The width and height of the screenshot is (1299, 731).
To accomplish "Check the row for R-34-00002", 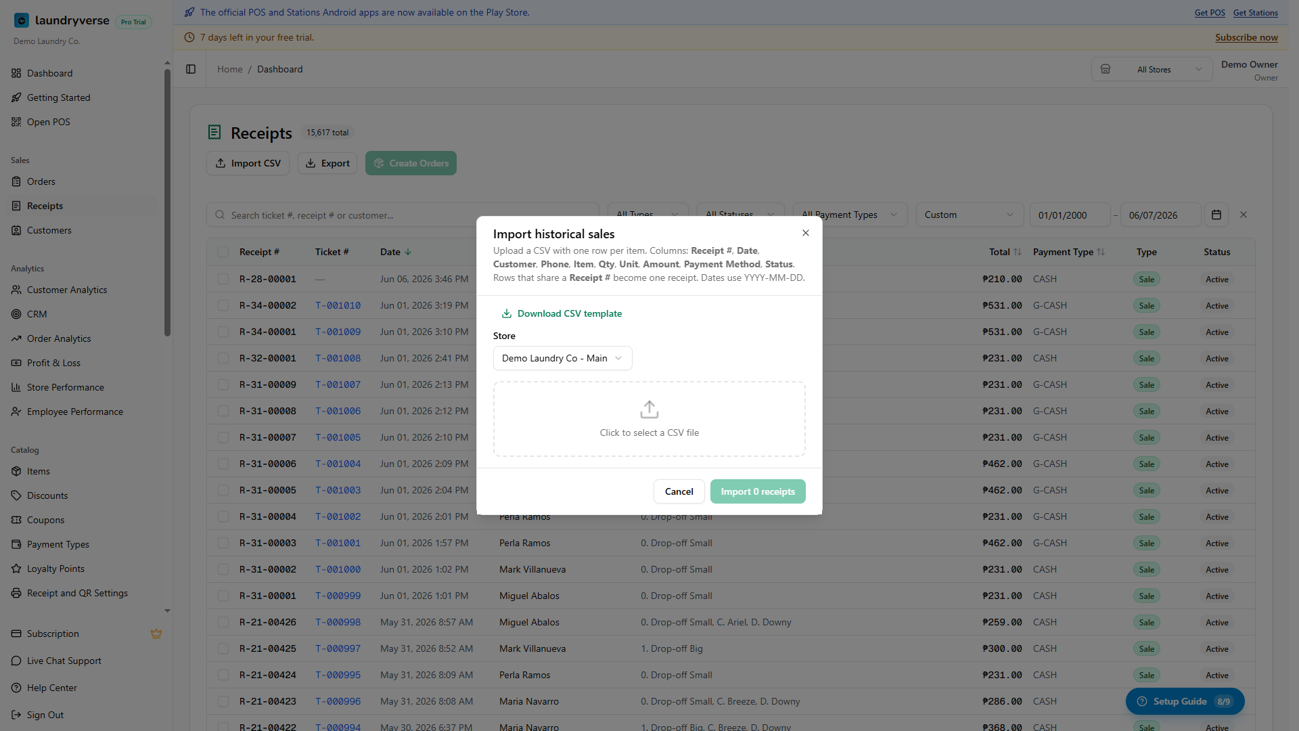I will (x=223, y=305).
